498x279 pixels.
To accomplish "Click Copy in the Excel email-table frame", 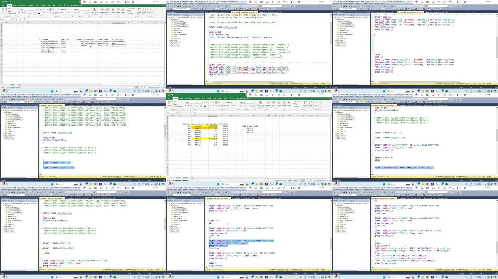I will click(9, 11).
